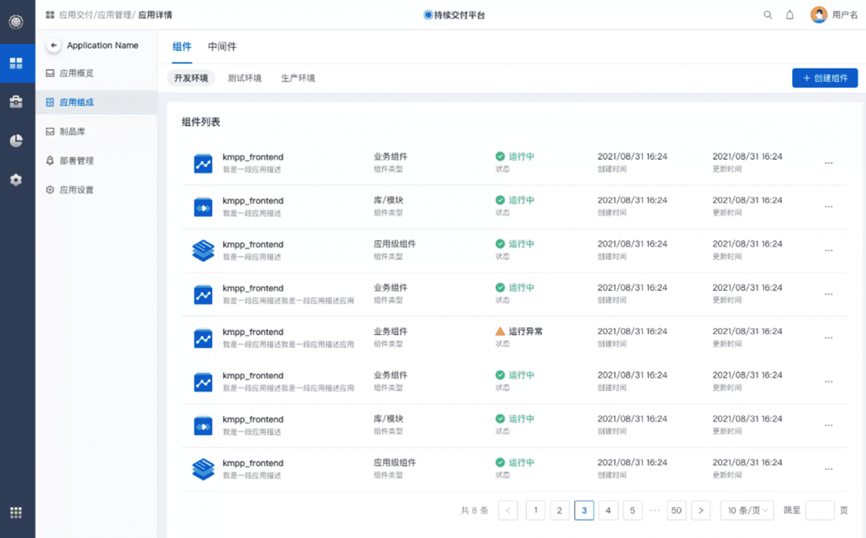This screenshot has width=866, height=538.
Task: Select the 测试环境 environment tab
Action: [245, 78]
